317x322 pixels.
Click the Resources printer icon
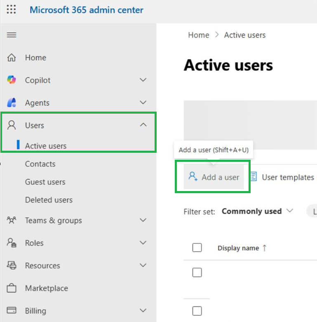12,265
